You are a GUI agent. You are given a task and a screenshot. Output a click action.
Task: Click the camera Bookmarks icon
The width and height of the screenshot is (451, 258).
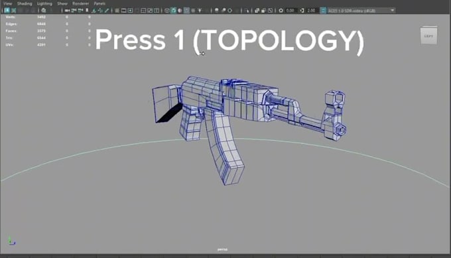click(87, 11)
